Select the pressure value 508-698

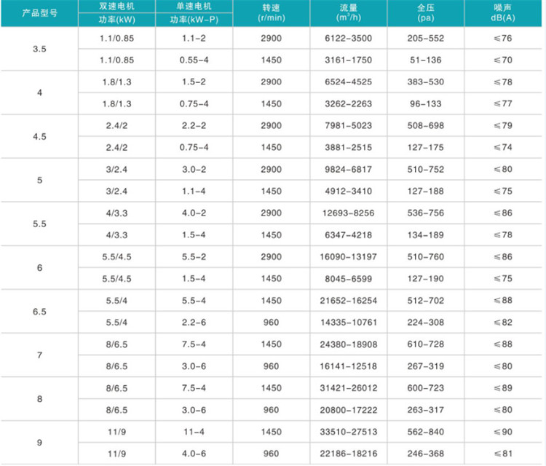426,125
